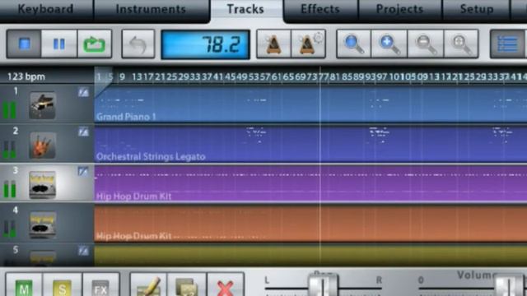
Task: Click bar 9 on the timeline ruler
Action: [123, 76]
